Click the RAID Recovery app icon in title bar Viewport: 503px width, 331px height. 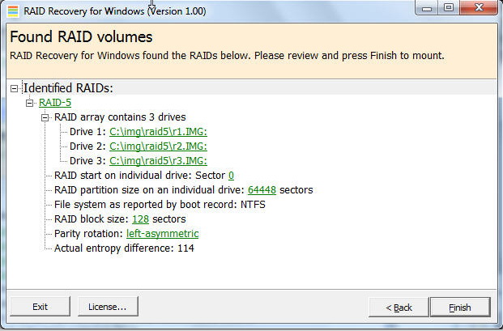point(13,11)
